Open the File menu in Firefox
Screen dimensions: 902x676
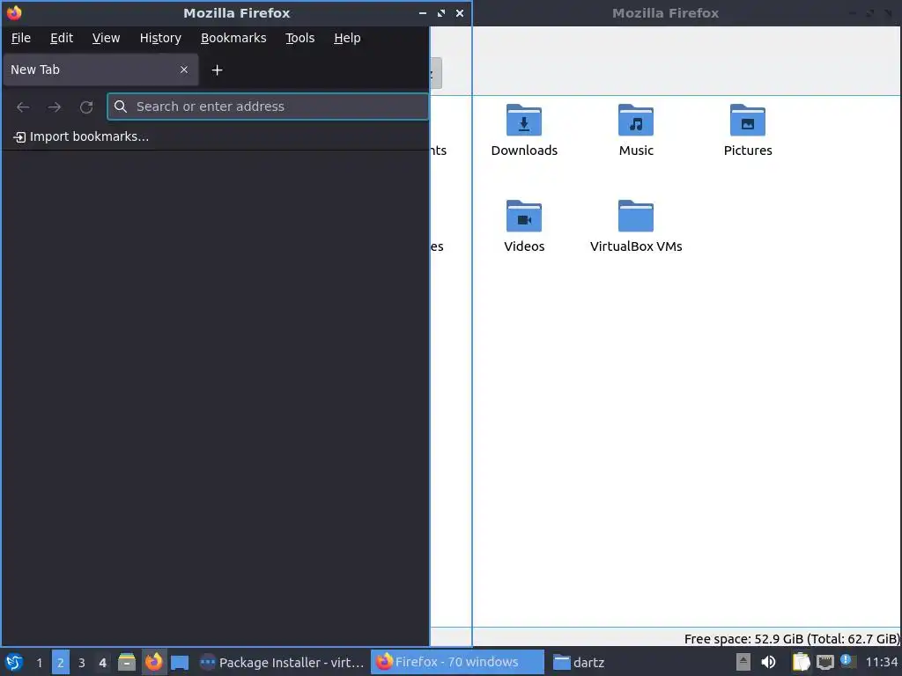click(21, 38)
